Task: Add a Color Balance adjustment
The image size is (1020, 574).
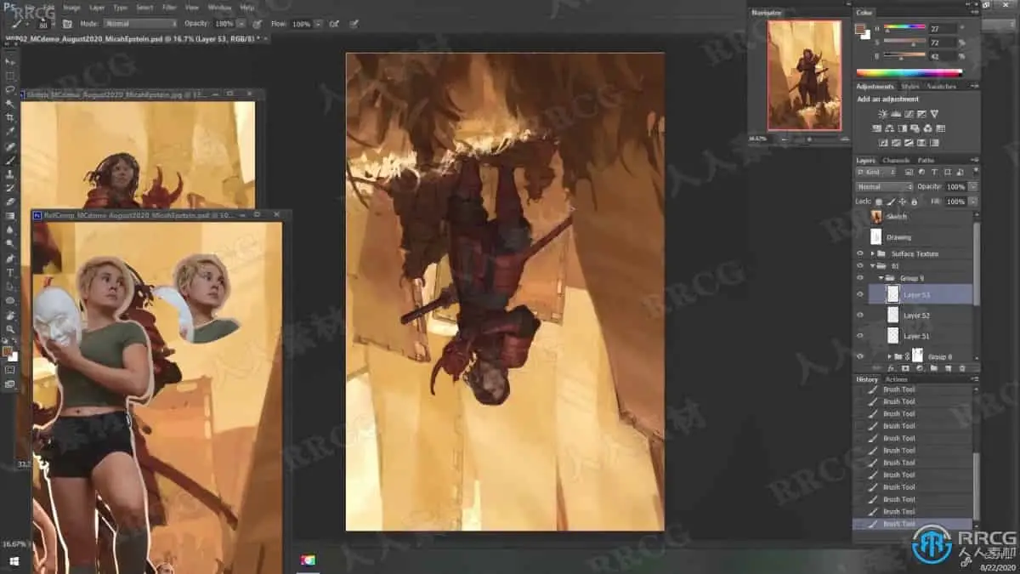Action: click(889, 128)
